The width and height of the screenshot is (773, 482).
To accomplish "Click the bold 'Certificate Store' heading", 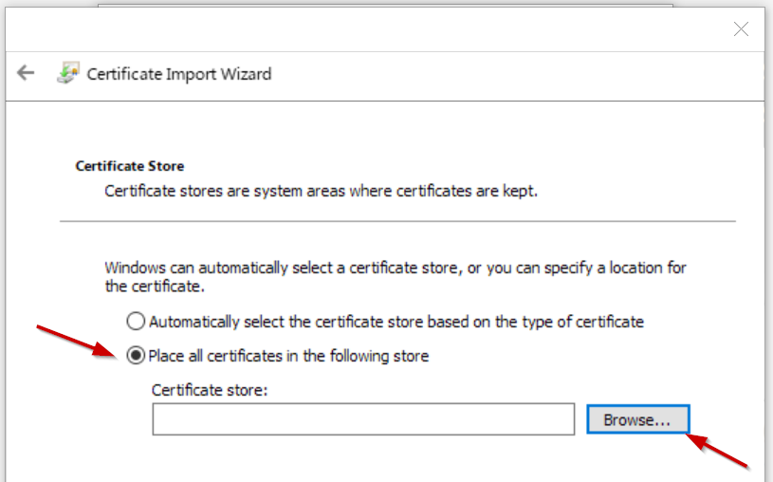I will pos(129,166).
